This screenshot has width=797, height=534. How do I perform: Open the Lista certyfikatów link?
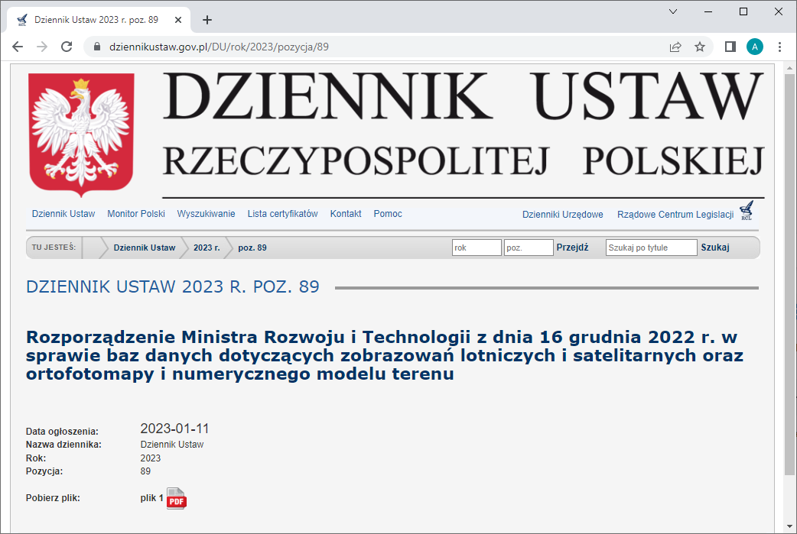282,214
